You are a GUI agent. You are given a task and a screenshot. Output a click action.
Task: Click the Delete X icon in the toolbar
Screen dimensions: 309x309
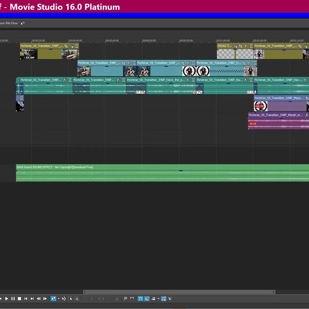coord(85,299)
